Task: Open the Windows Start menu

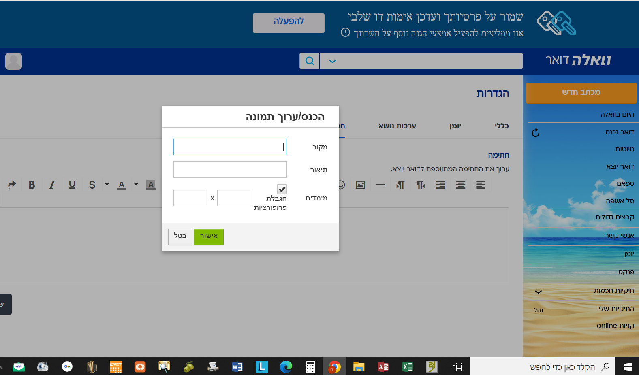Action: 627,367
